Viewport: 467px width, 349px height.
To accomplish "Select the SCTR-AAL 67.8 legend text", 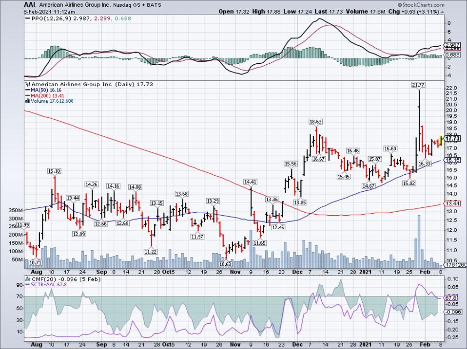I will 49,284.
